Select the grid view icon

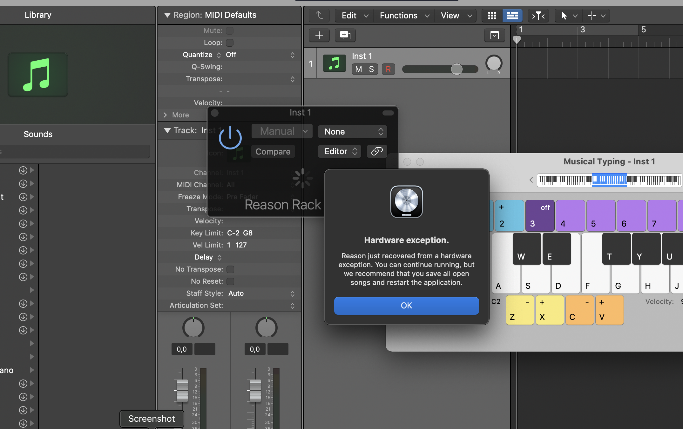click(x=492, y=16)
